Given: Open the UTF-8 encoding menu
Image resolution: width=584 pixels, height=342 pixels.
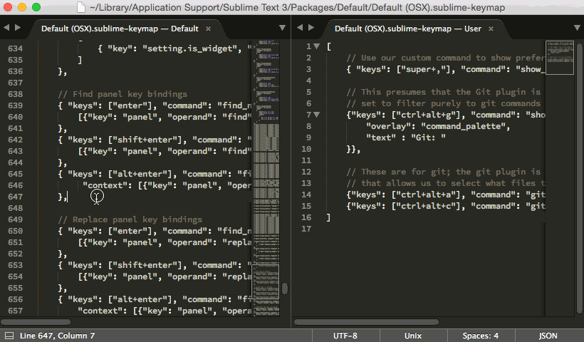Looking at the screenshot, I should 345,336.
